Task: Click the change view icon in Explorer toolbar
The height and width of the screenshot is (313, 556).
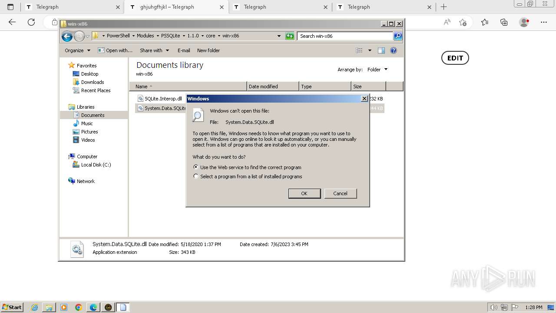Action: 359,50
